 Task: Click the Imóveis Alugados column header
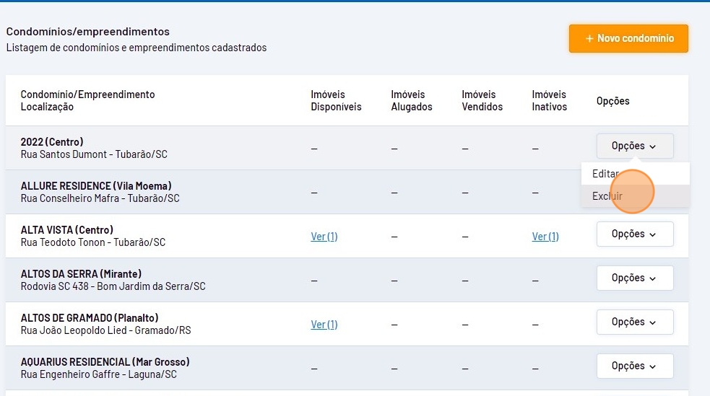coord(412,101)
